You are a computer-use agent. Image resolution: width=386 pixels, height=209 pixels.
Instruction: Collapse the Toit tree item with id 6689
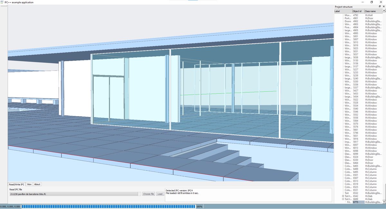click(343, 199)
